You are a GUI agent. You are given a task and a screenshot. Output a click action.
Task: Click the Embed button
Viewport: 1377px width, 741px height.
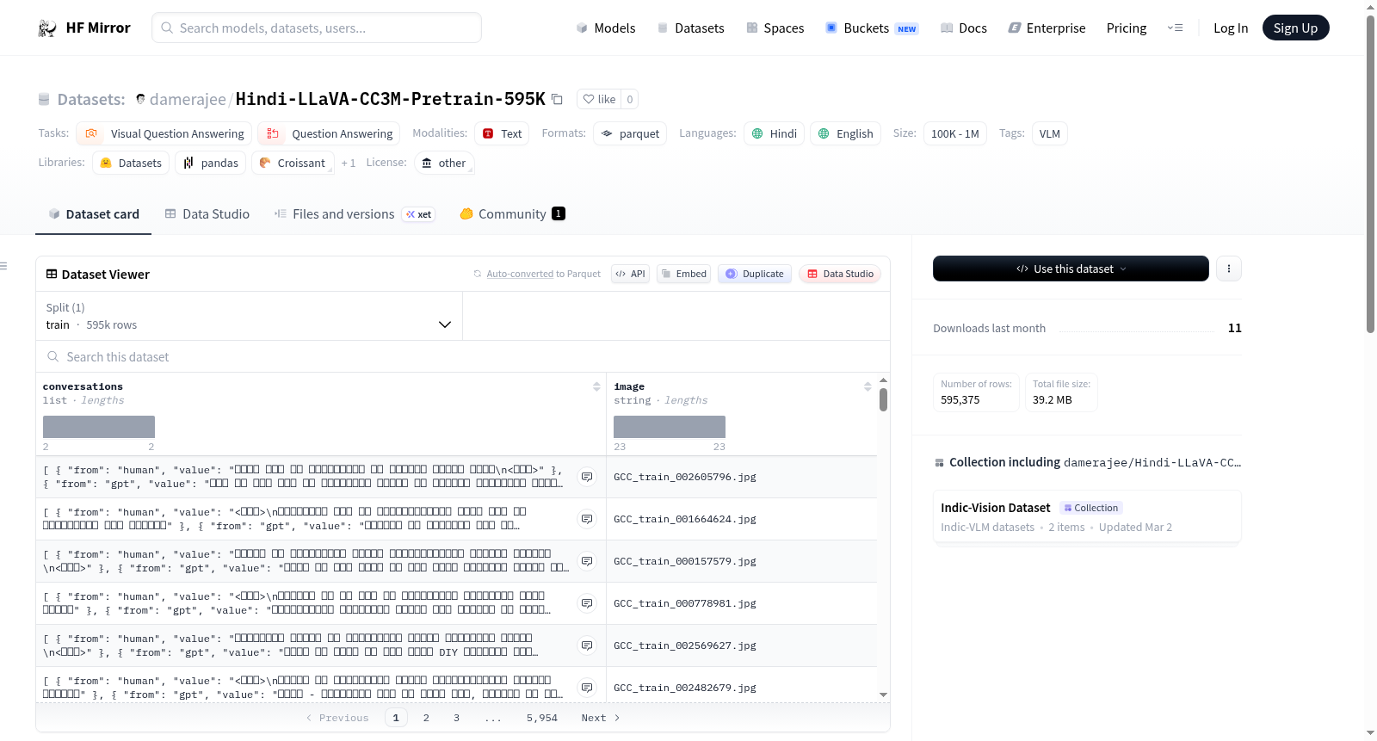pos(684,274)
